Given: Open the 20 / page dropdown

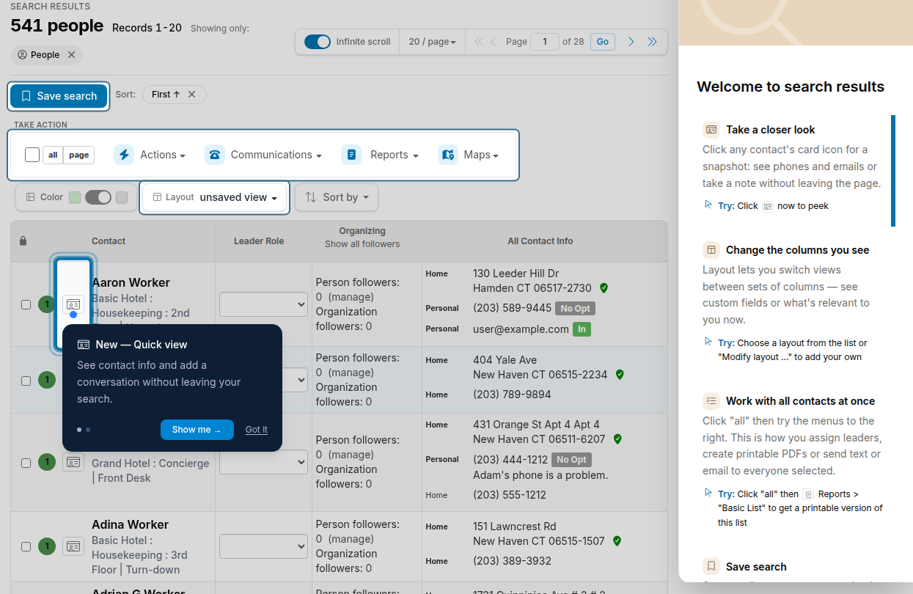Looking at the screenshot, I should coord(432,42).
